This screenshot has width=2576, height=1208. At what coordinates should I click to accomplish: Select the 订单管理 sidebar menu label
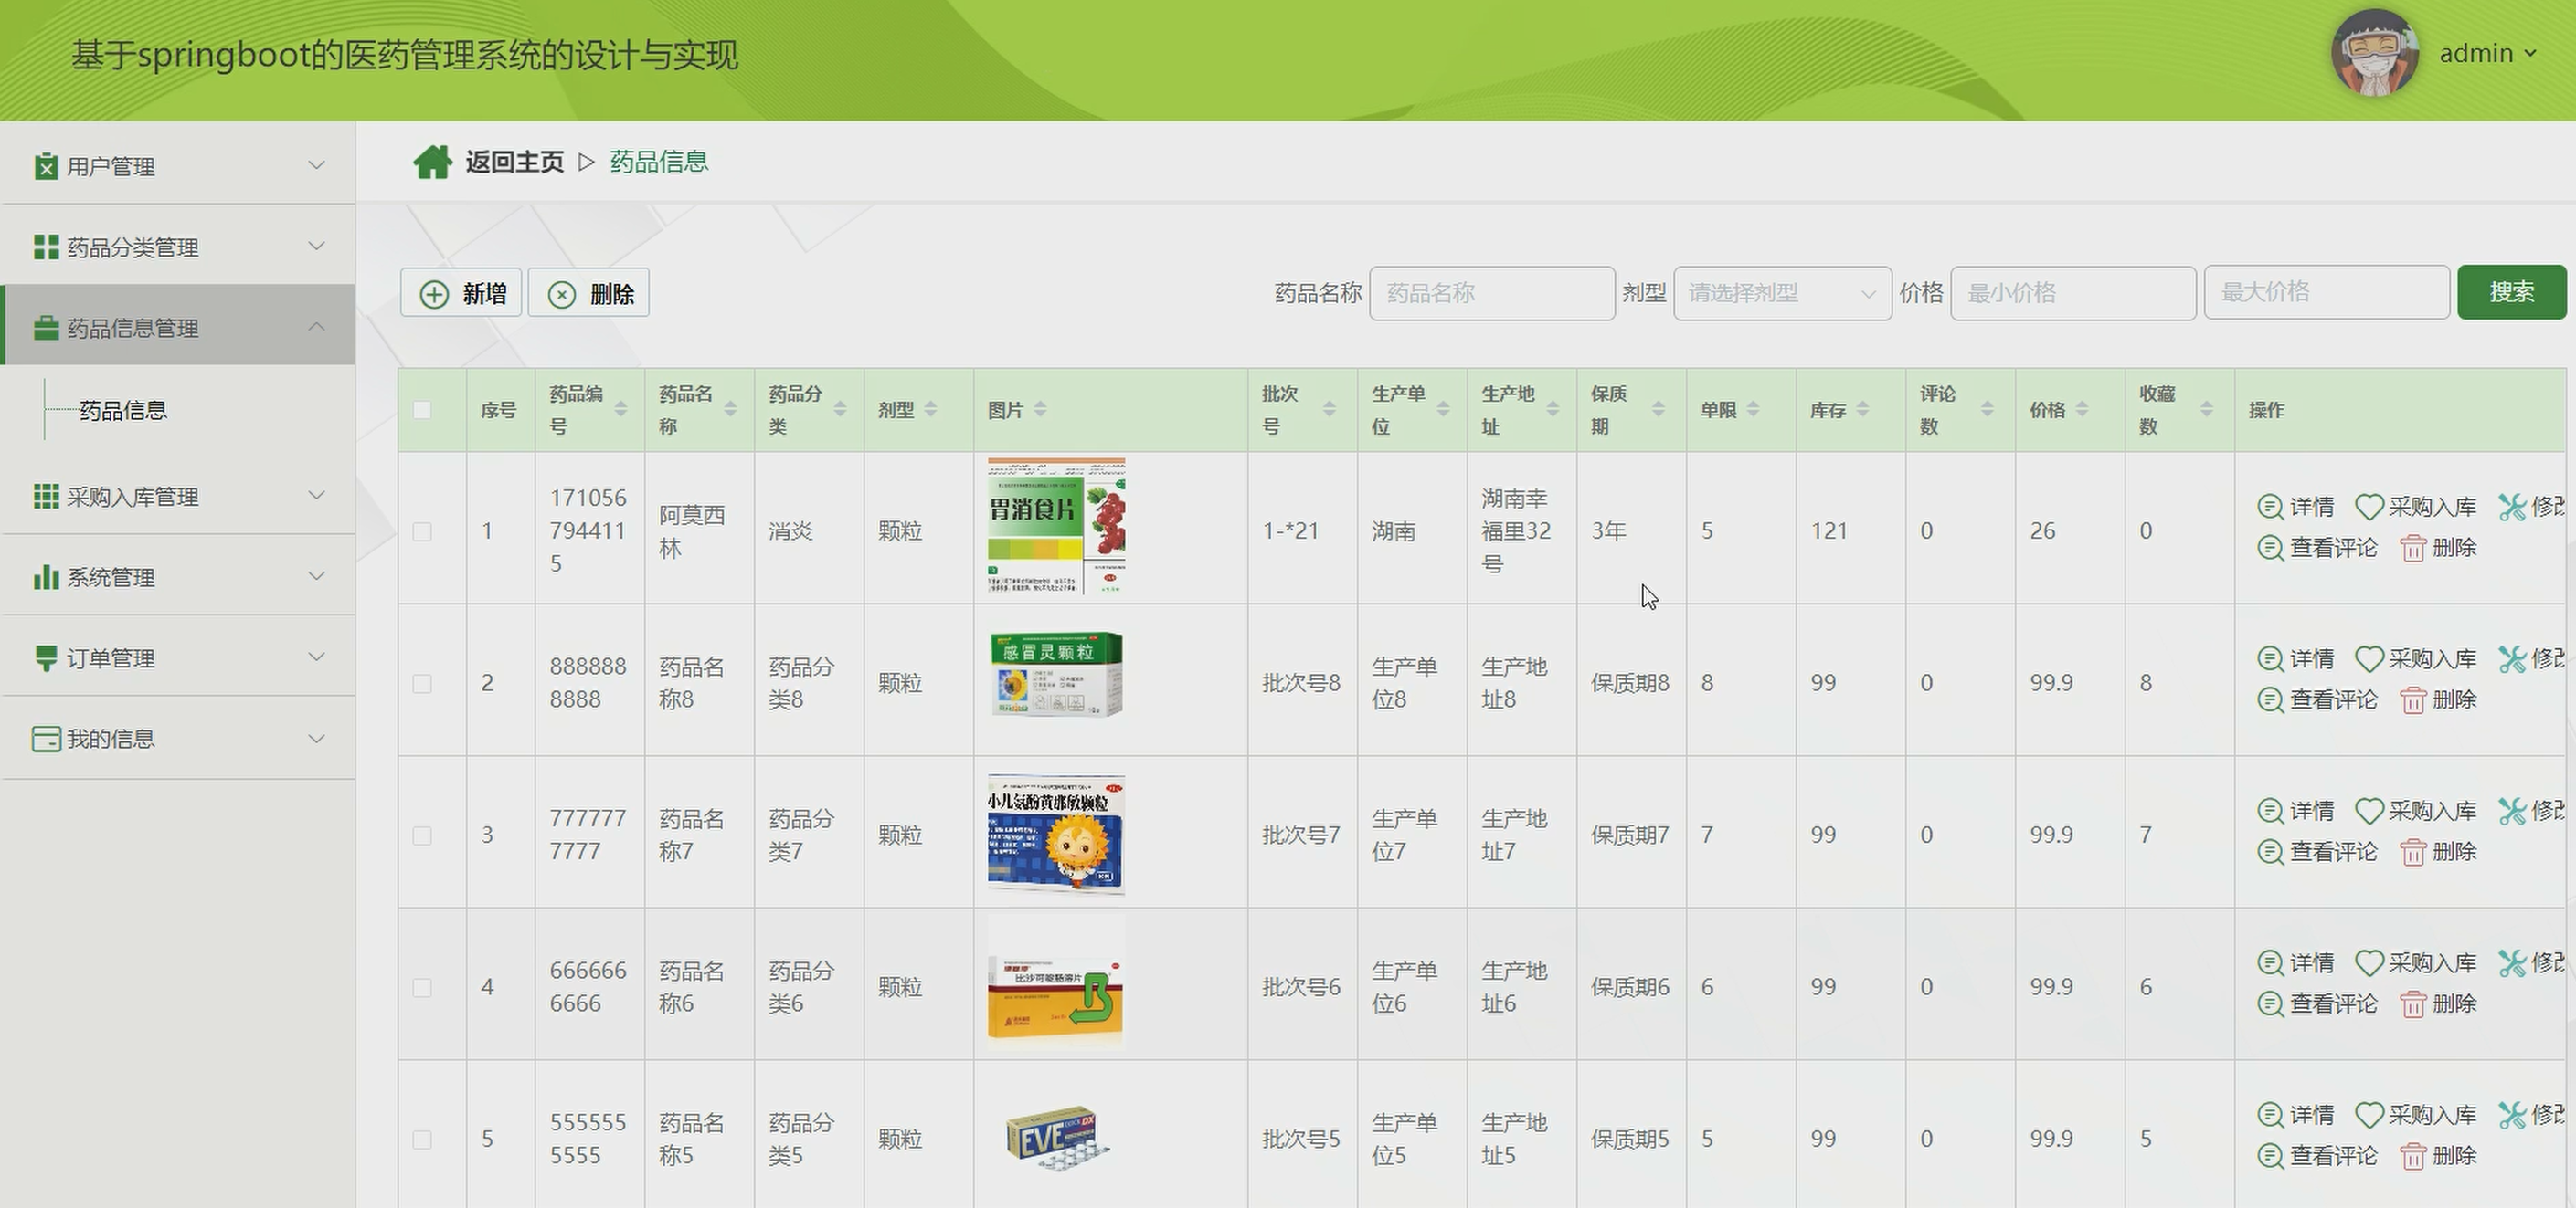click(x=110, y=658)
